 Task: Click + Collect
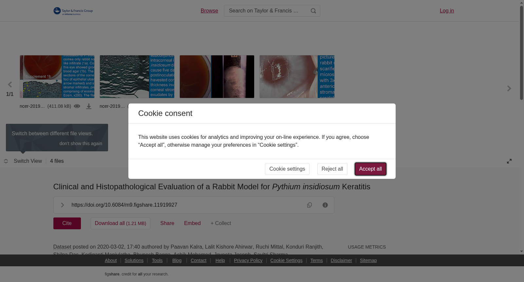point(221,223)
